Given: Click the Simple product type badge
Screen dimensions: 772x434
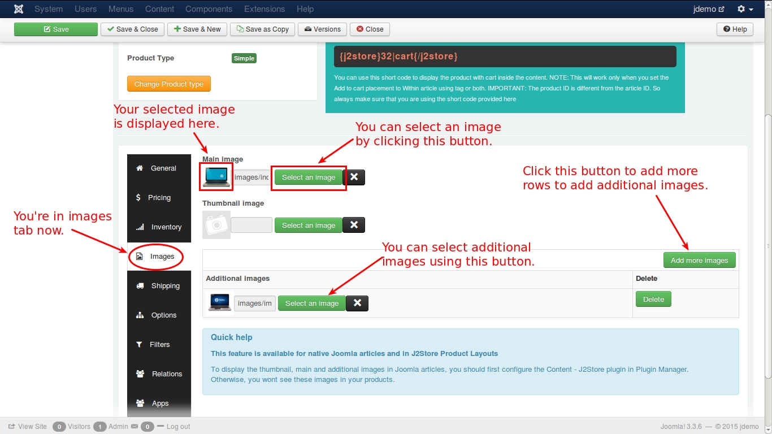Looking at the screenshot, I should coord(244,58).
